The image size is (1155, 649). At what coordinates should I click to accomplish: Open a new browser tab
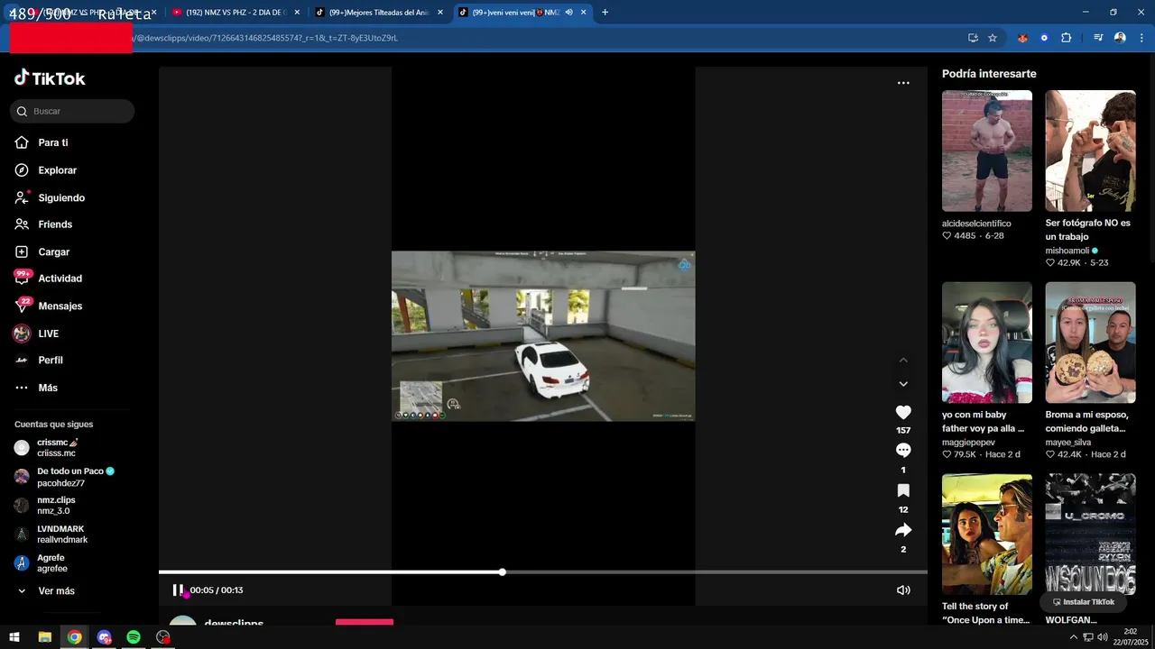605,13
